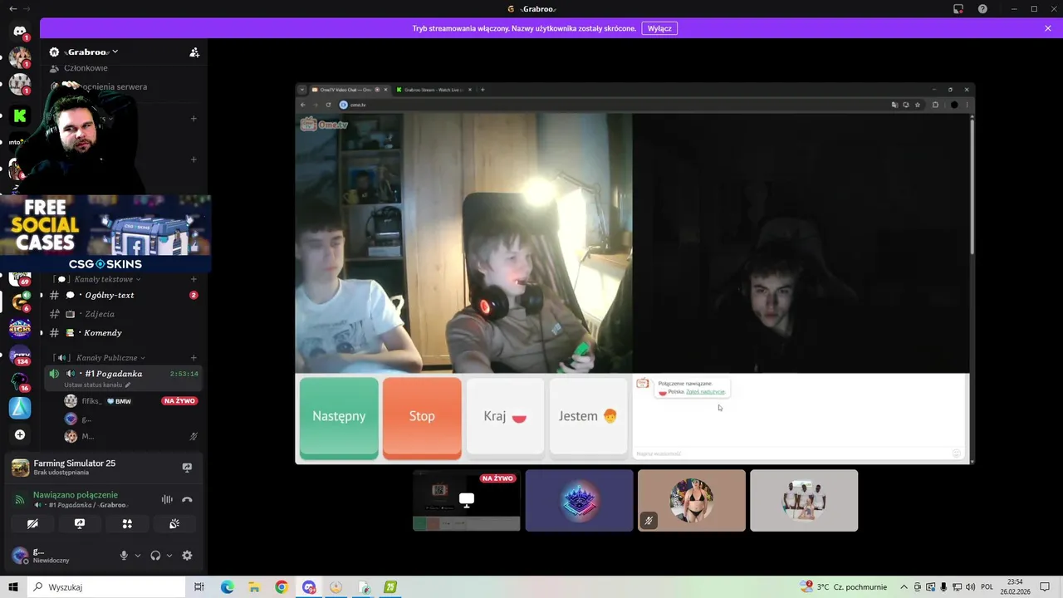The image size is (1063, 598).
Task: Add channel to Kanały Publiczne with plus
Action: click(x=193, y=358)
